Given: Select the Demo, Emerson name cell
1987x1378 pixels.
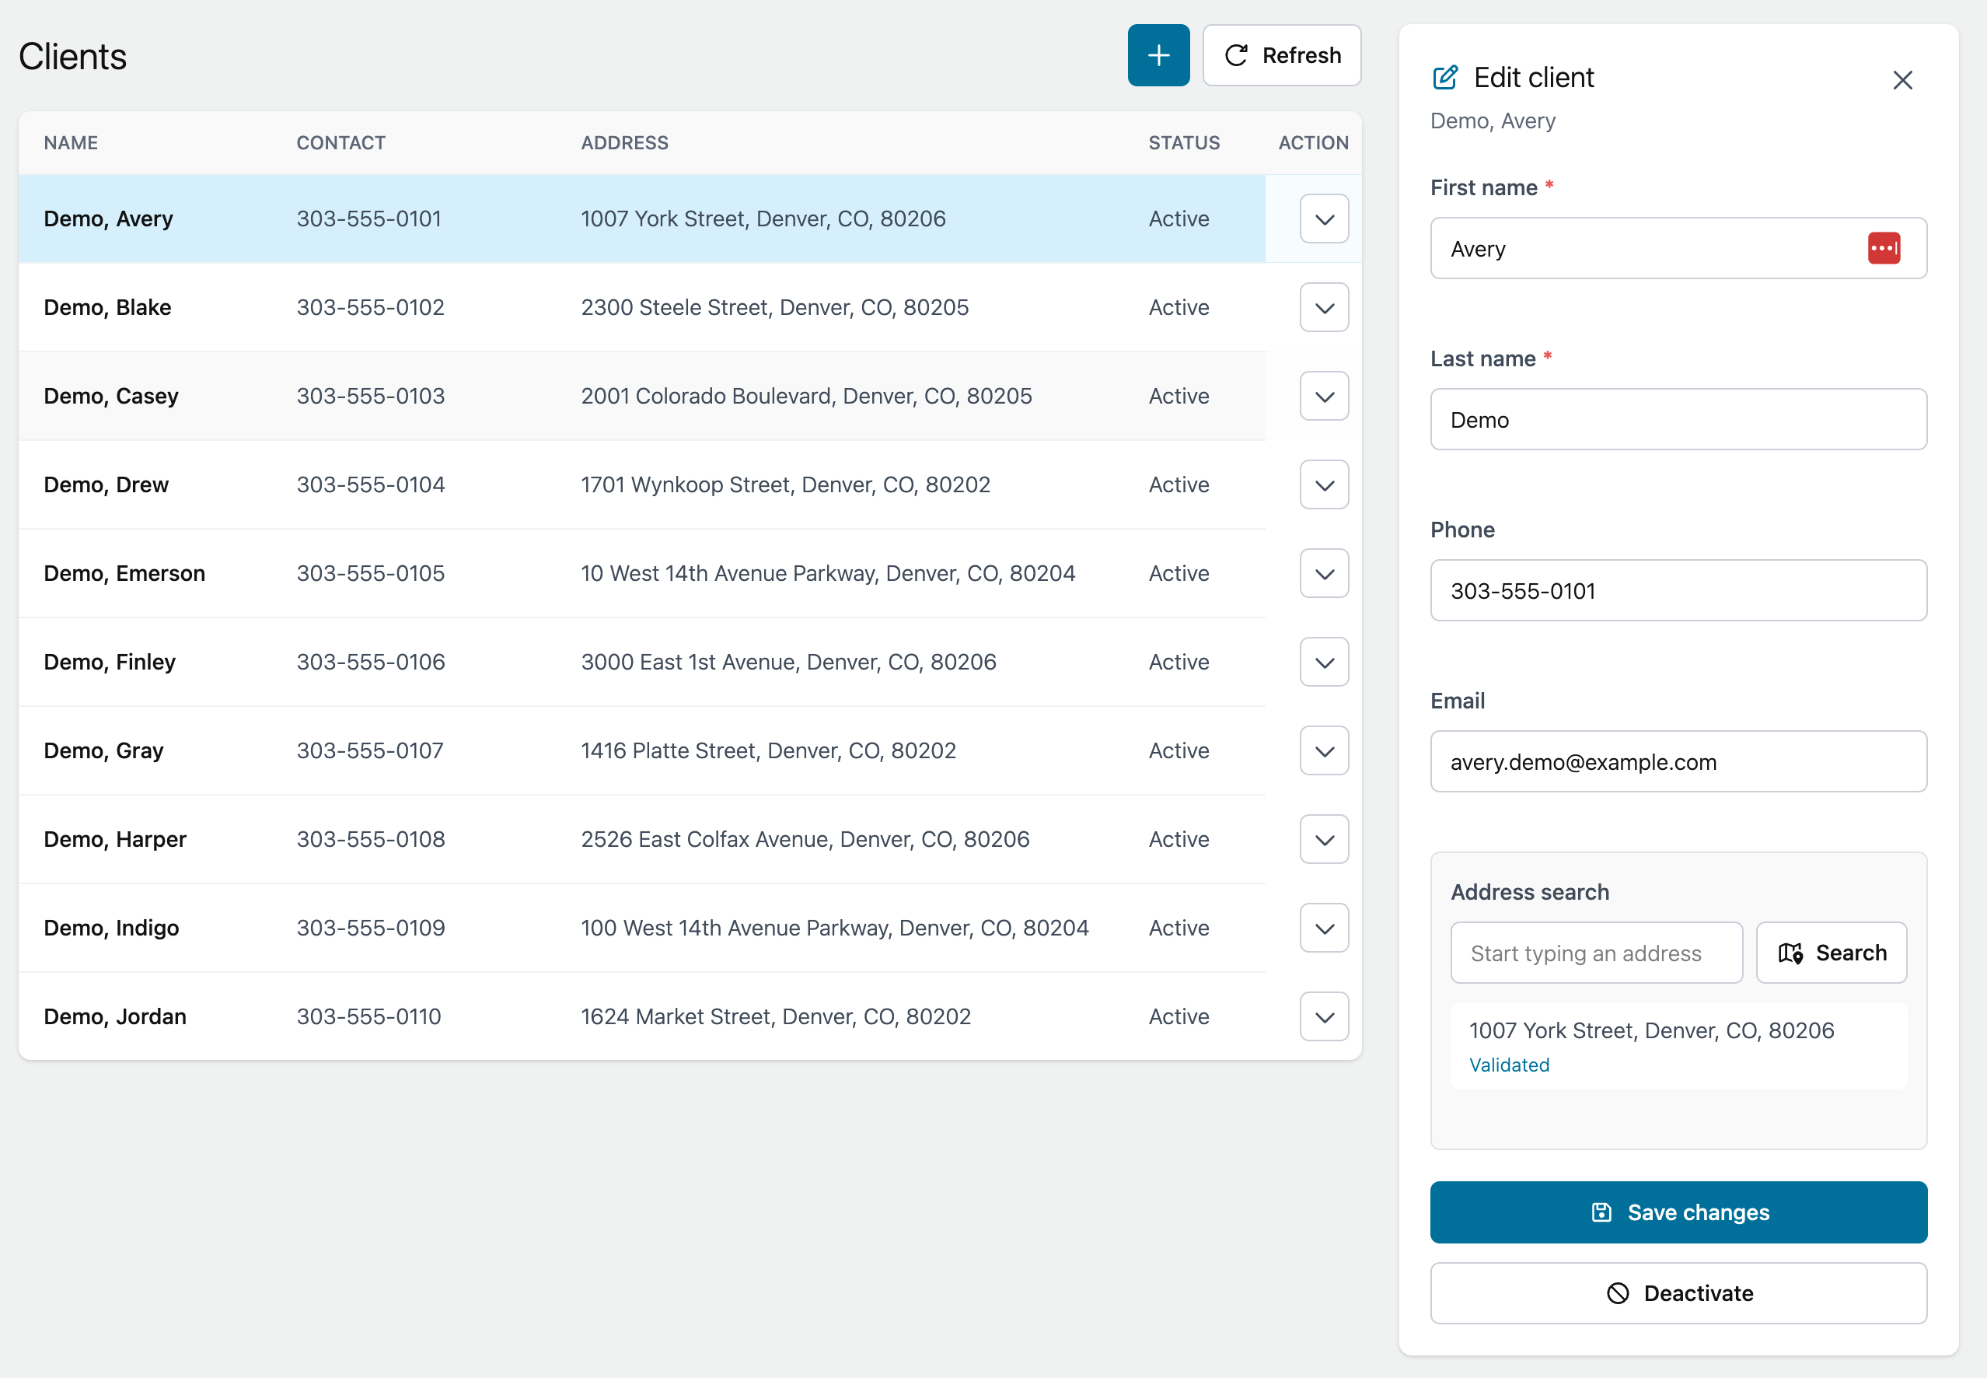Looking at the screenshot, I should [124, 574].
